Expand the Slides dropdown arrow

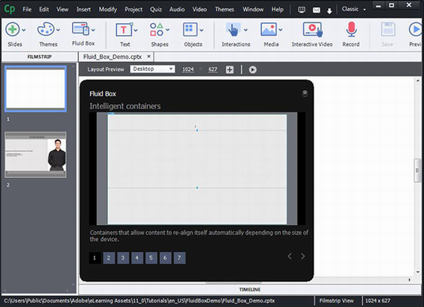point(24,30)
